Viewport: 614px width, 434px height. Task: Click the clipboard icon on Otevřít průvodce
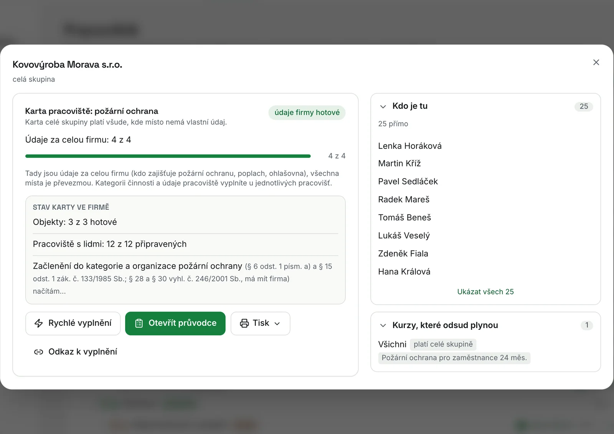point(139,323)
